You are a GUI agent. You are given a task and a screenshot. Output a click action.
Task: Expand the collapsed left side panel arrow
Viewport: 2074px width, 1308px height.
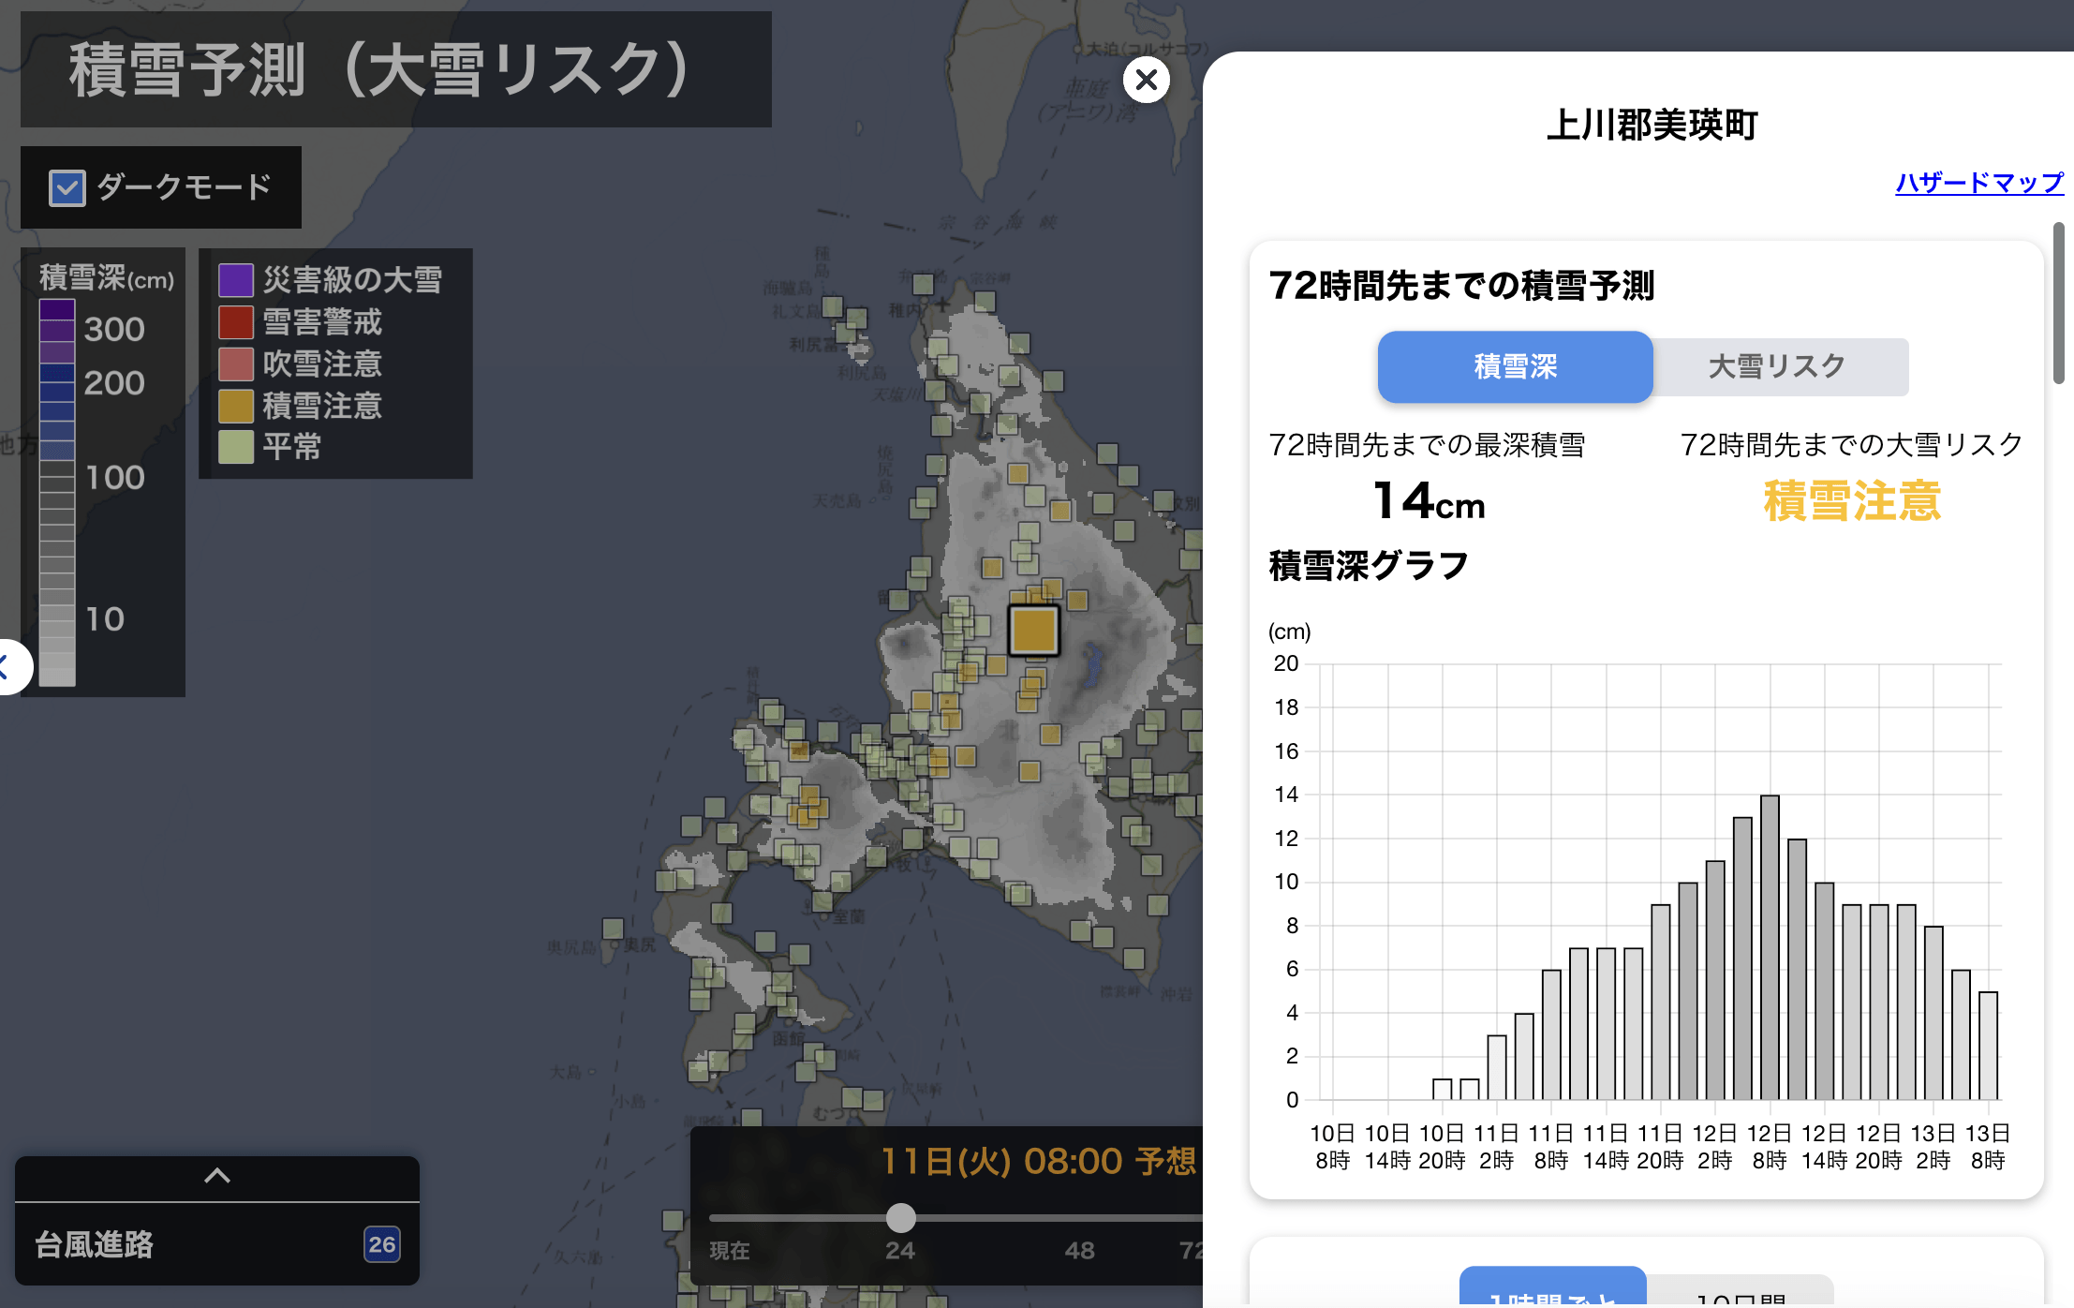[x=9, y=667]
